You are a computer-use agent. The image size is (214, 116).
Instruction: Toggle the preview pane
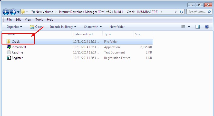(198, 27)
